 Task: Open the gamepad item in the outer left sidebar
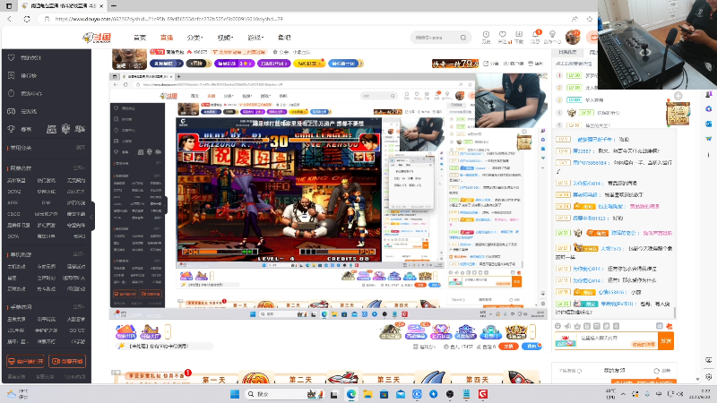[23, 111]
